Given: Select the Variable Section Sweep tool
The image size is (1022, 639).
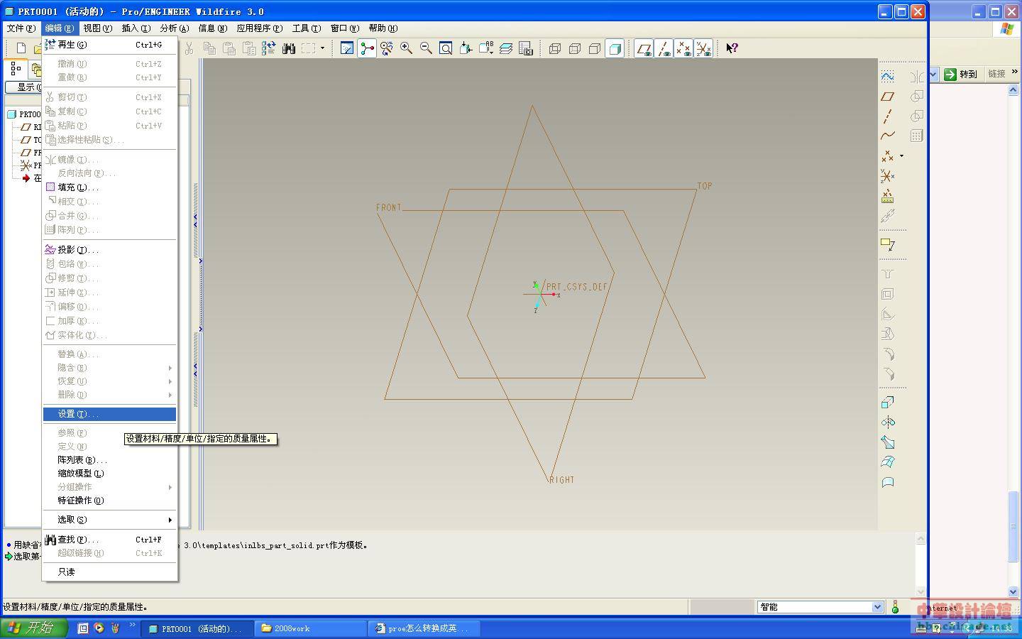Looking at the screenshot, I should point(888,442).
